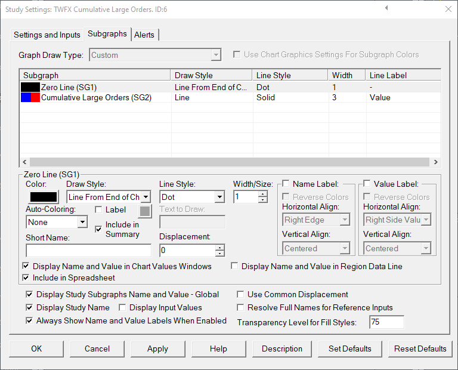Uncheck Include in Summary
Image resolution: width=458 pixels, height=370 pixels.
99,229
